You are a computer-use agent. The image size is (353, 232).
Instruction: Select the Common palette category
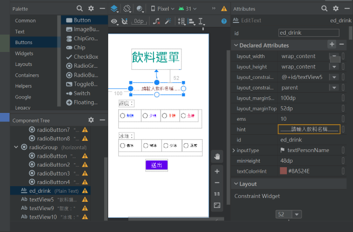(x=25, y=21)
